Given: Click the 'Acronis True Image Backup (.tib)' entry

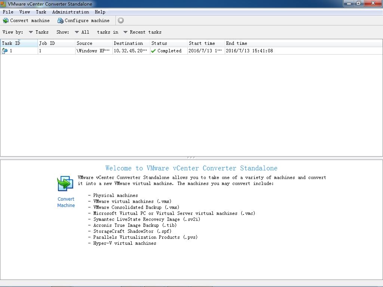Looking at the screenshot, I should tap(135, 225).
